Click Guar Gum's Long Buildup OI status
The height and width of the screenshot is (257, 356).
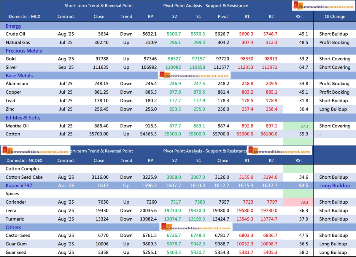pos(333,244)
